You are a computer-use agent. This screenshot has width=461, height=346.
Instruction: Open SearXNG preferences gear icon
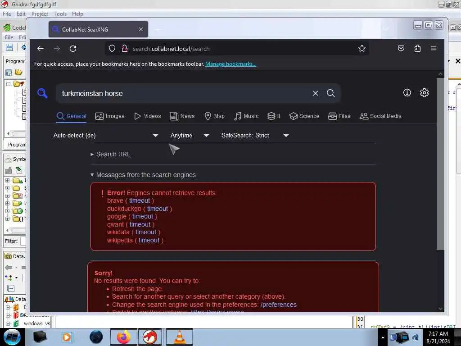tap(424, 93)
